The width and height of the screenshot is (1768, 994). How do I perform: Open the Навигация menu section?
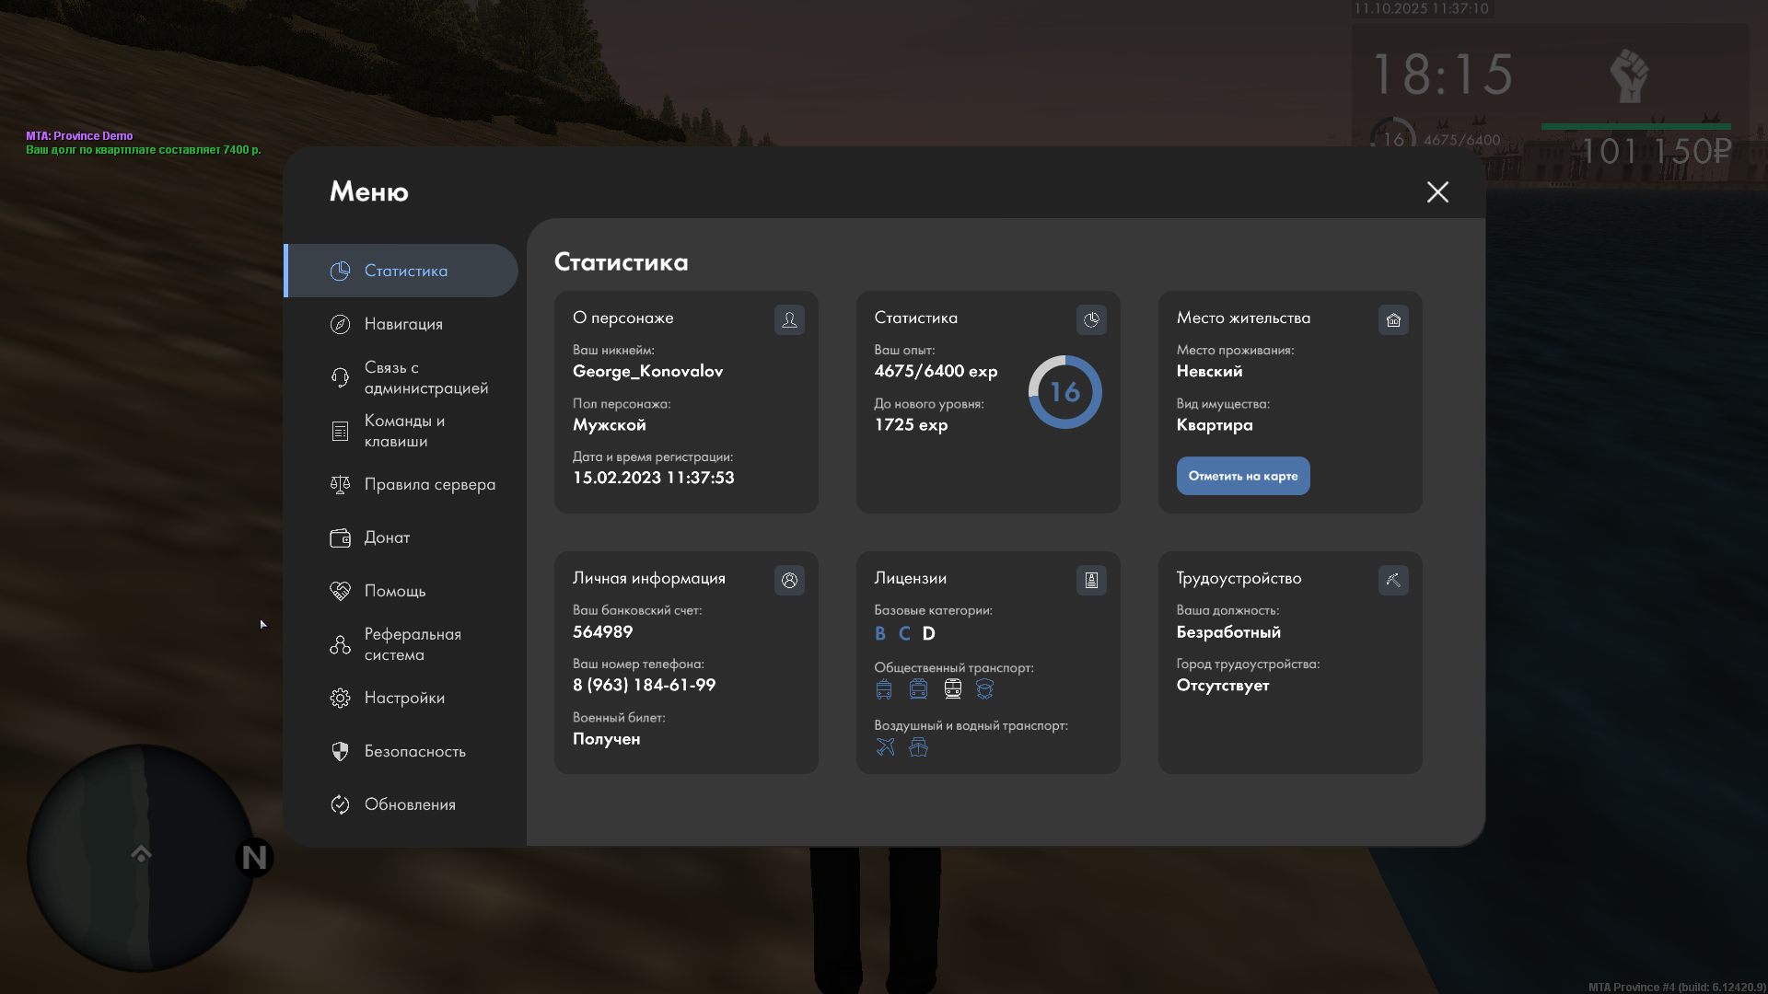(x=403, y=324)
